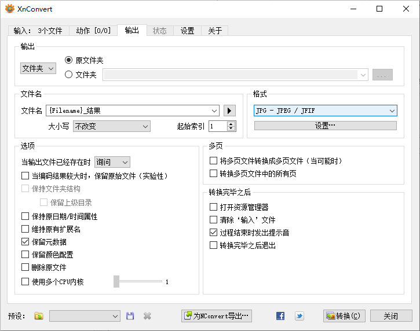Enable 清除'输入'文件 checkbox
This screenshot has height=331, width=420.
pyautogui.click(x=214, y=220)
